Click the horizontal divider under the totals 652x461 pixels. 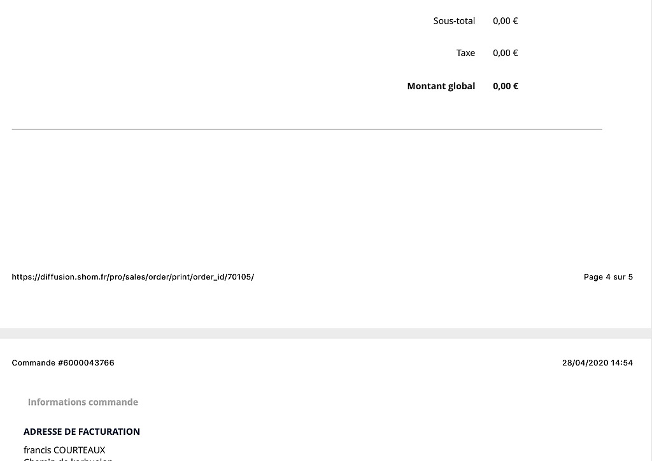tap(307, 129)
